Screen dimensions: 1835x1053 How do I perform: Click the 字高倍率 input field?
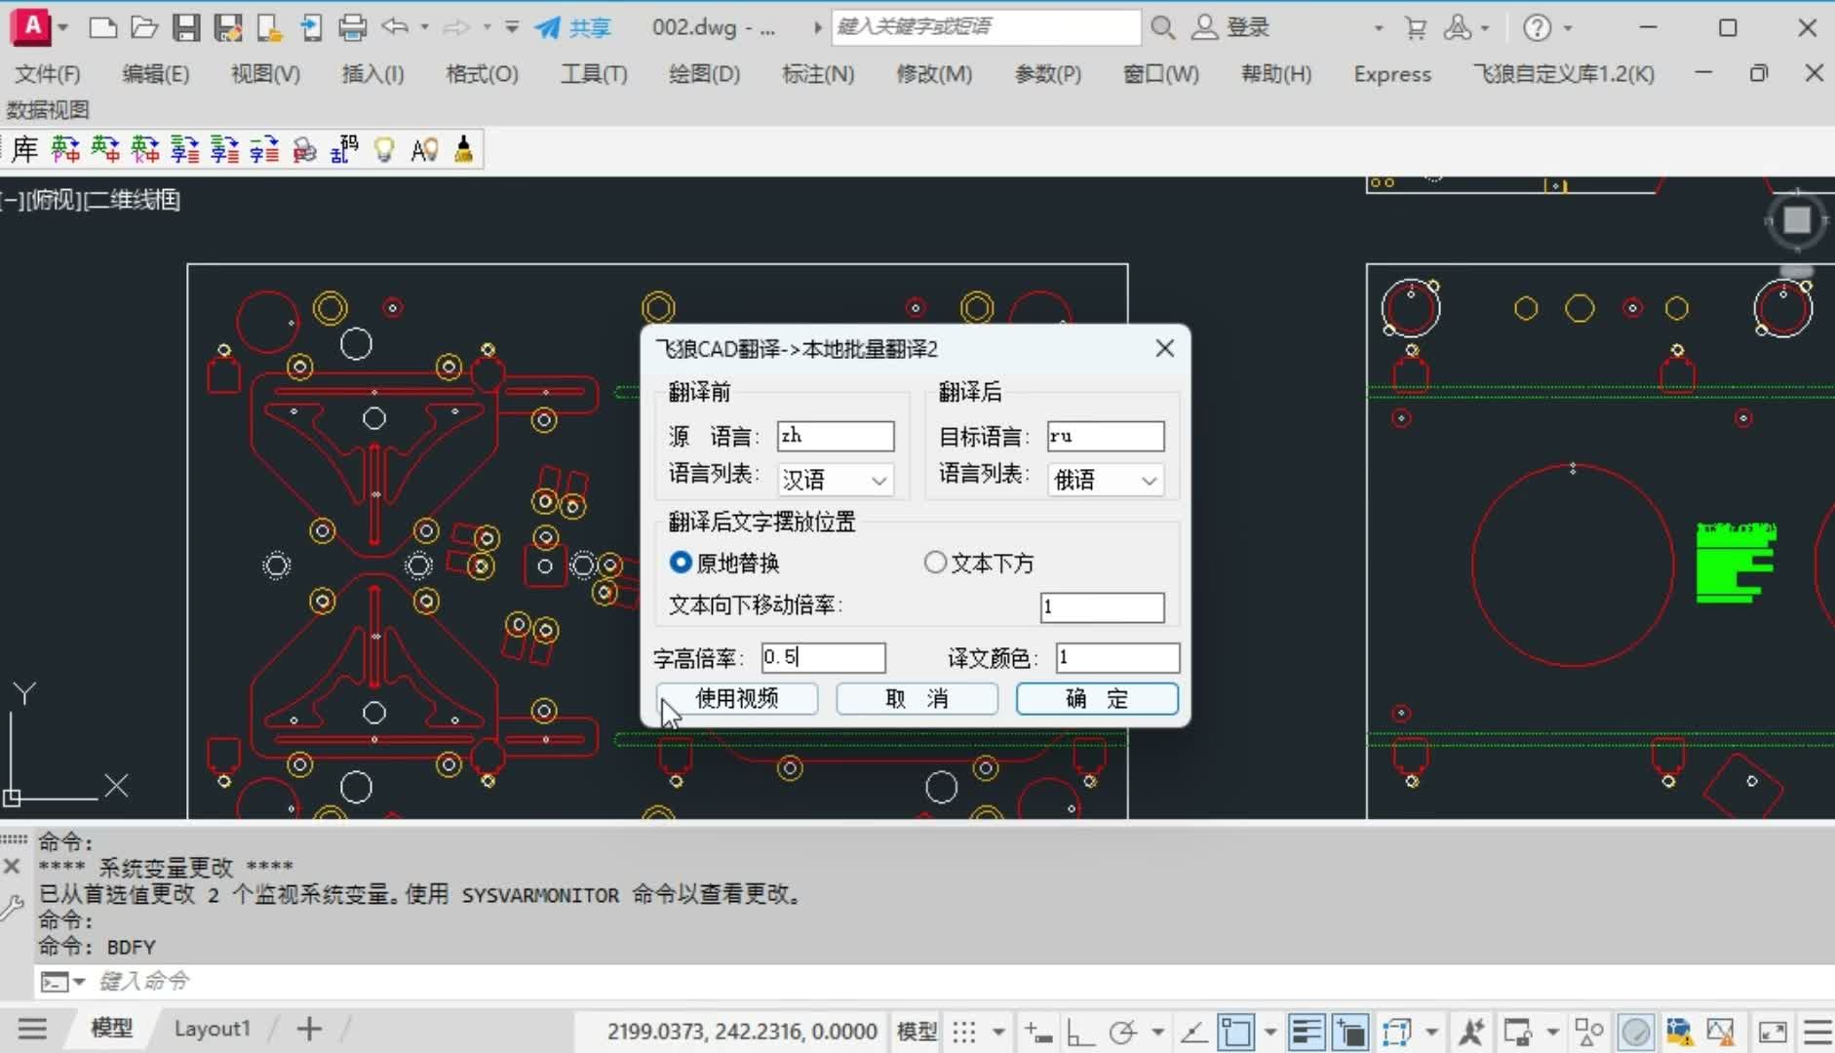pyautogui.click(x=823, y=658)
